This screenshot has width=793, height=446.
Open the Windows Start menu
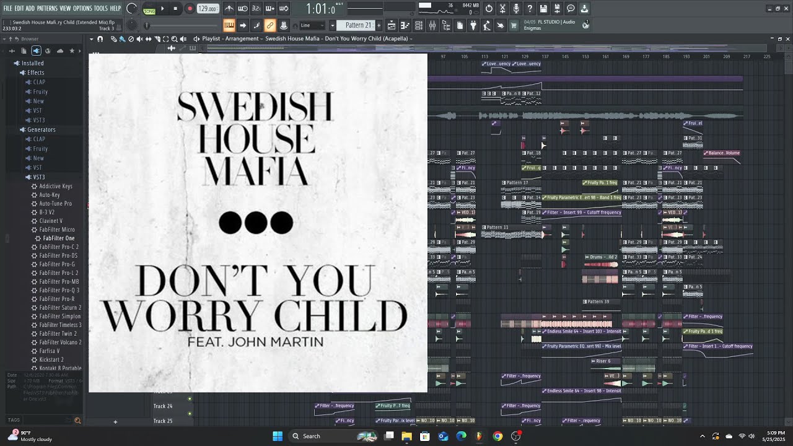coord(278,436)
